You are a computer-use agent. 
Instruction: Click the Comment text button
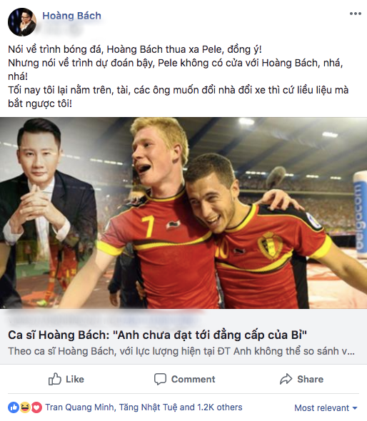(193, 379)
